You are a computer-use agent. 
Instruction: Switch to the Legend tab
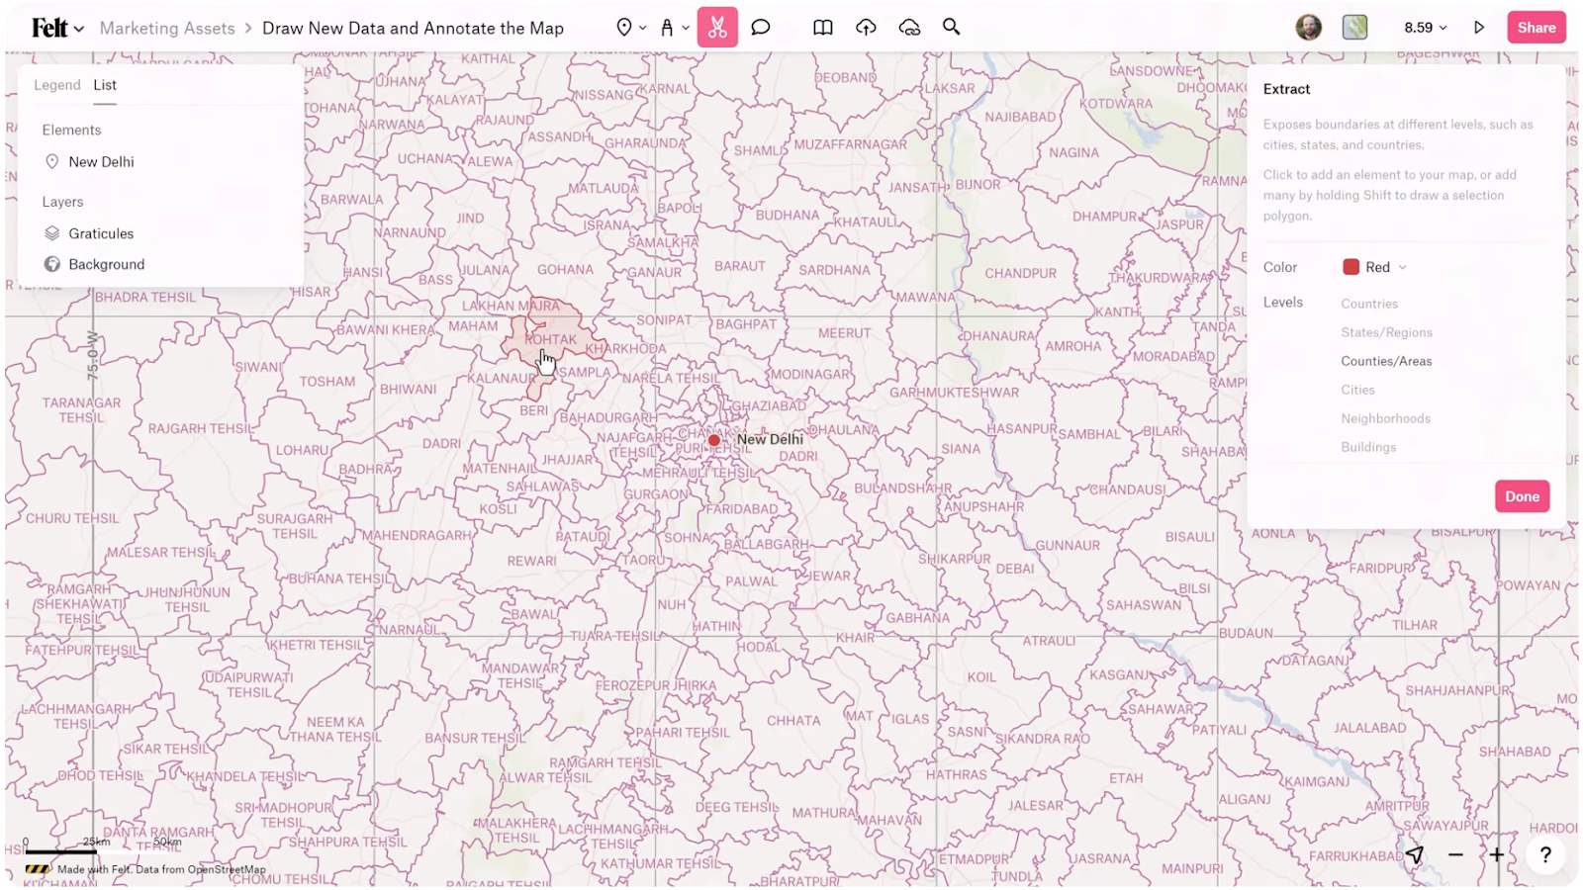[x=56, y=85]
